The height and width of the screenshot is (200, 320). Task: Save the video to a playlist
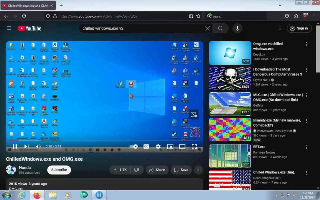click(181, 170)
